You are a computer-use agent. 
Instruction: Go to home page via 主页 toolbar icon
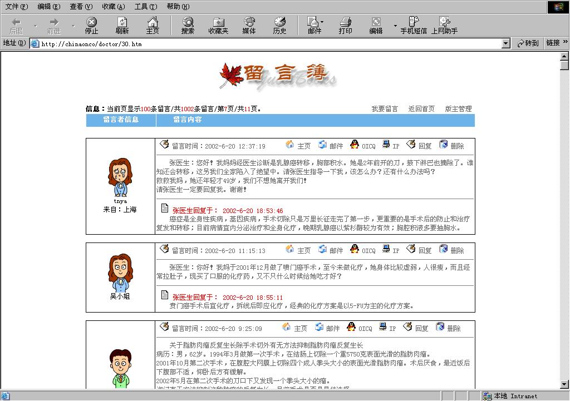point(153,26)
